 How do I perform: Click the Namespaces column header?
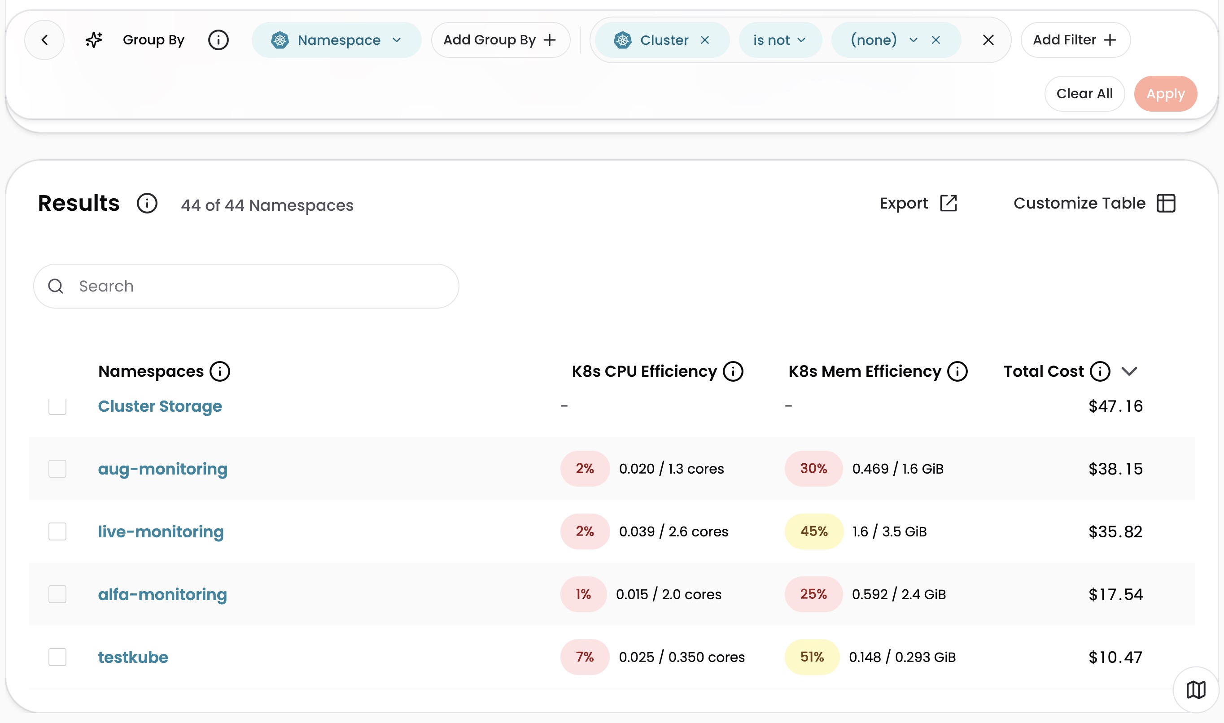[x=151, y=371]
